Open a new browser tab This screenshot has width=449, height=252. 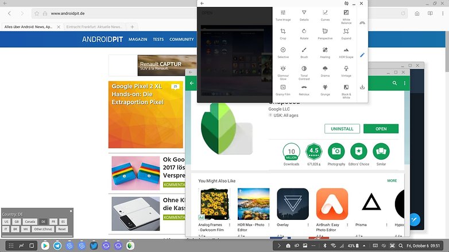pos(132,27)
